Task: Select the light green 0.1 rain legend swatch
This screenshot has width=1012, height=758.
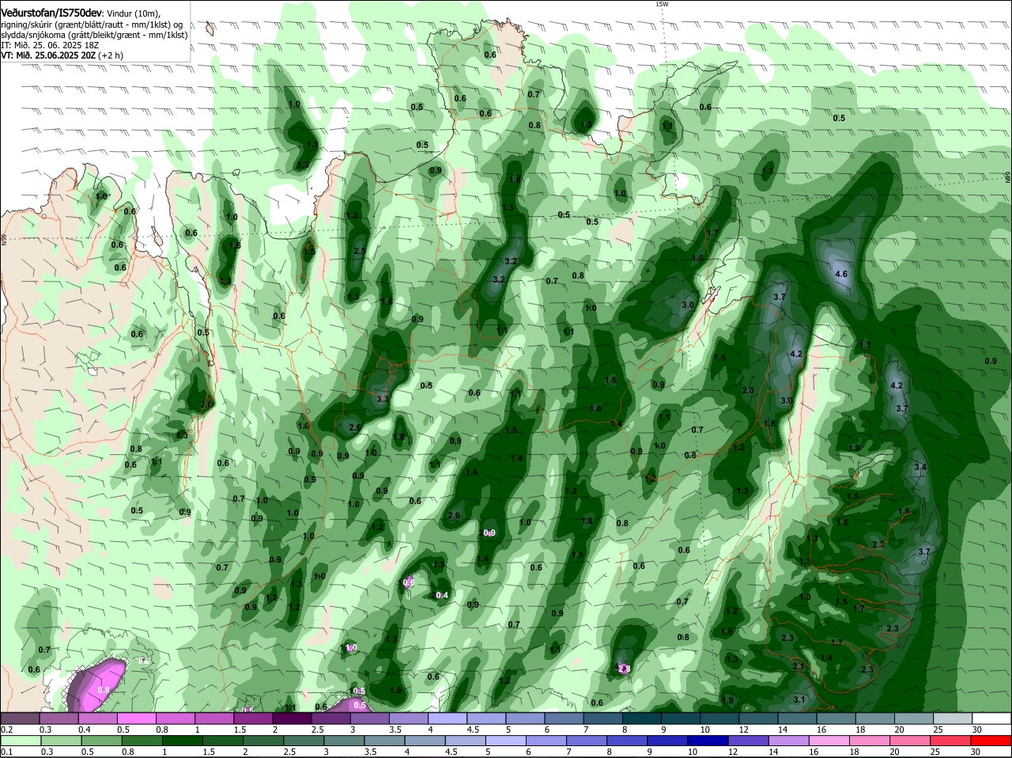Action: pos(20,741)
